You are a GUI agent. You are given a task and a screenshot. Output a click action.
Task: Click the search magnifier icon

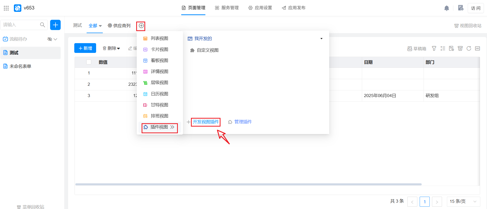(42, 25)
